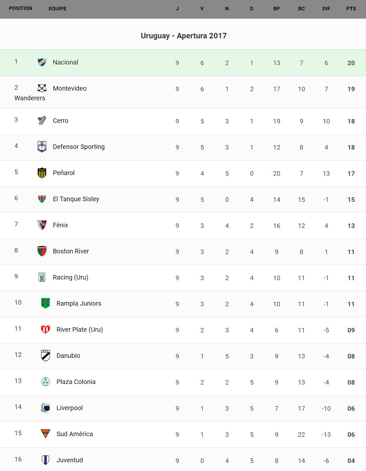
Task: Click the Sud América orange pennant logo
Action: pos(46,434)
